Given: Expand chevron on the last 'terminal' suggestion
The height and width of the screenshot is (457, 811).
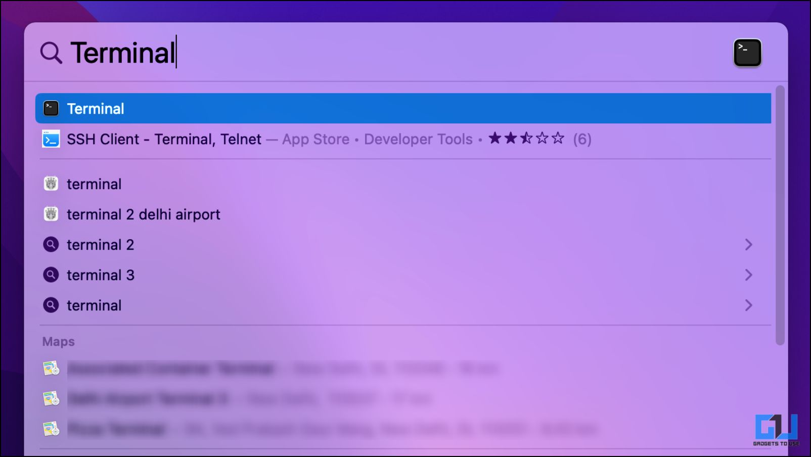Looking at the screenshot, I should [749, 305].
